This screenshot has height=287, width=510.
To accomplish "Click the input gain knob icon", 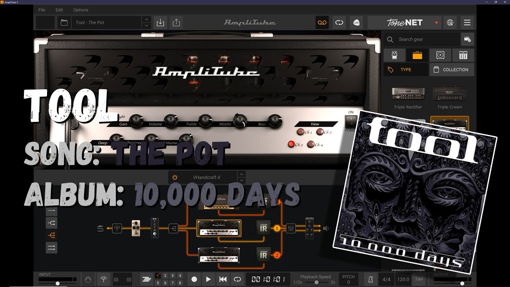I will (x=88, y=279).
